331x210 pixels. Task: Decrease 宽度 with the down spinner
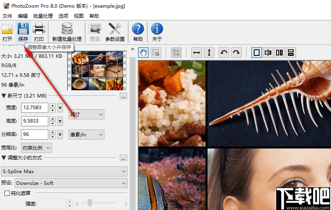52,110
